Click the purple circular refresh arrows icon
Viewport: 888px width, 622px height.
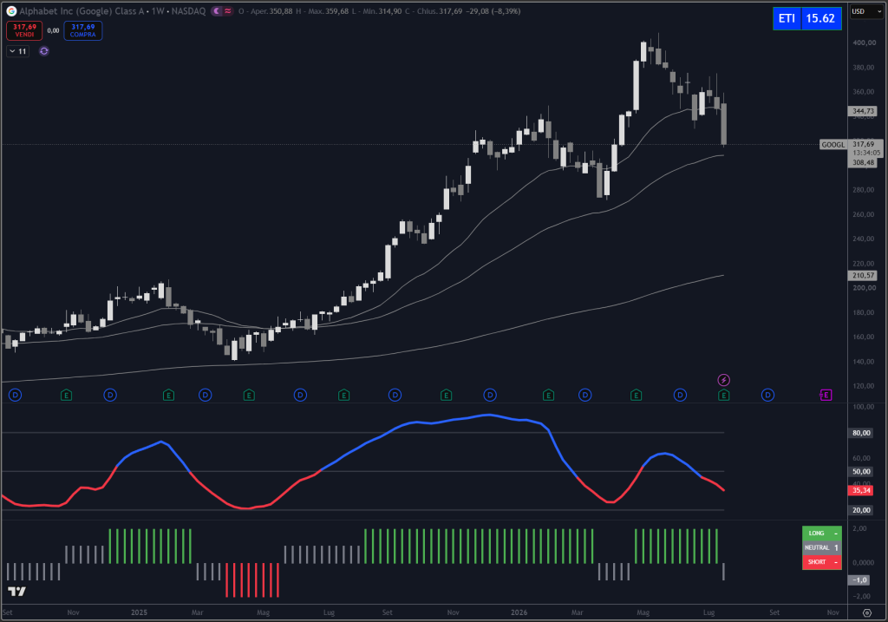pyautogui.click(x=44, y=51)
